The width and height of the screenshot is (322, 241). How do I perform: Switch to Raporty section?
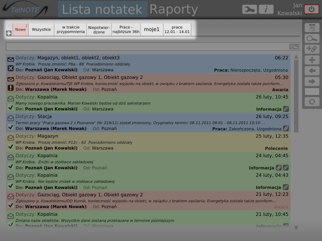click(174, 10)
